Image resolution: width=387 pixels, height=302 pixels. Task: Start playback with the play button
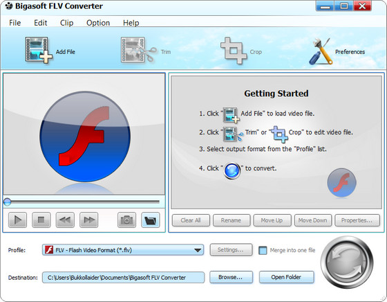coord(17,220)
